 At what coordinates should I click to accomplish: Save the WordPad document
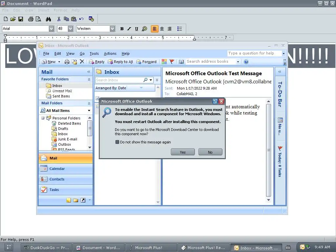(21, 19)
